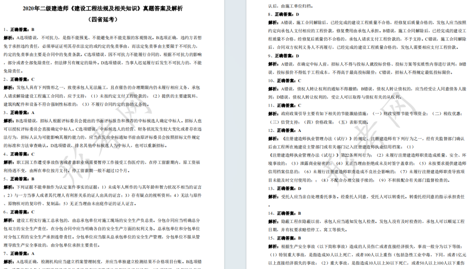Viewport: 472px width, 269px height.
Task: Select the line '13、正确答案：D'
Action: [284, 189]
